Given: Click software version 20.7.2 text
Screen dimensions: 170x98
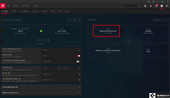Looking at the screenshot, I should (x=20, y=31).
